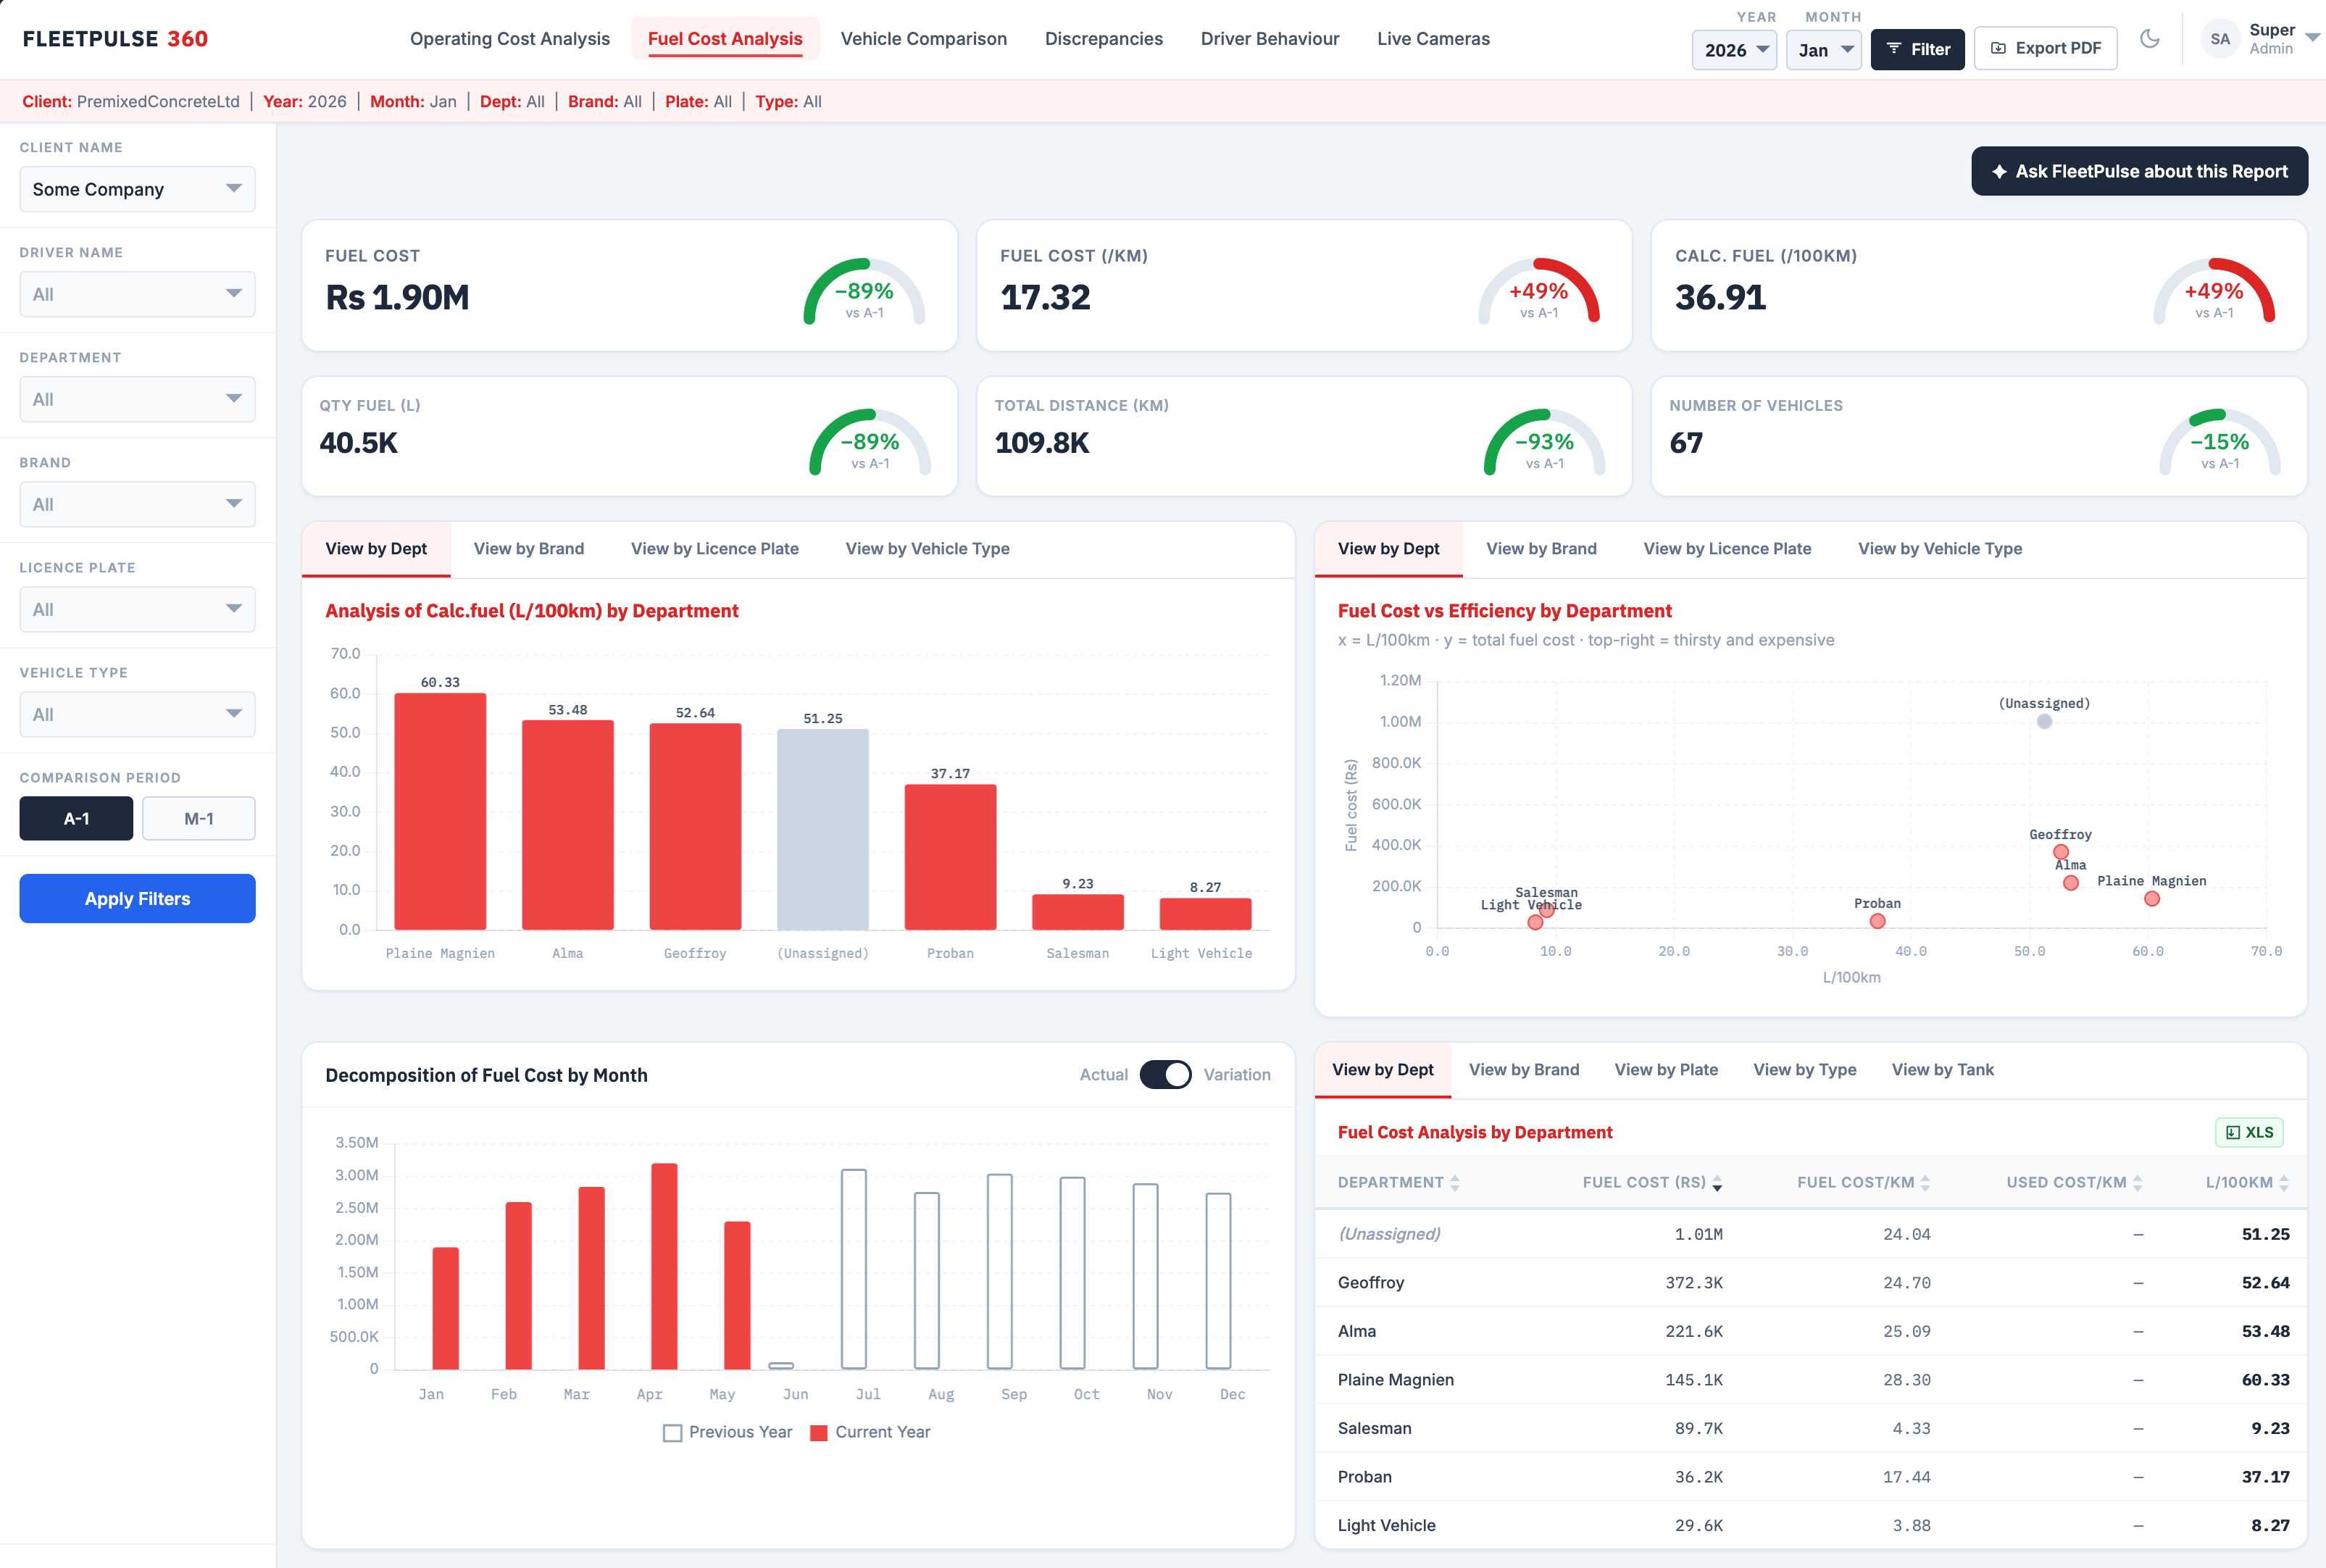Image resolution: width=2326 pixels, height=1568 pixels.
Task: Click the Light Vehicle table row
Action: pyautogui.click(x=1810, y=1526)
